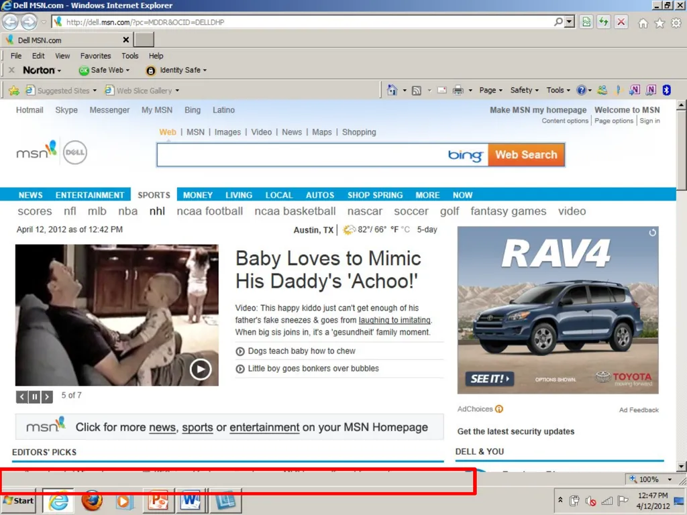Open zoom level dropdown at 100%
687x515 pixels.
(x=670, y=479)
